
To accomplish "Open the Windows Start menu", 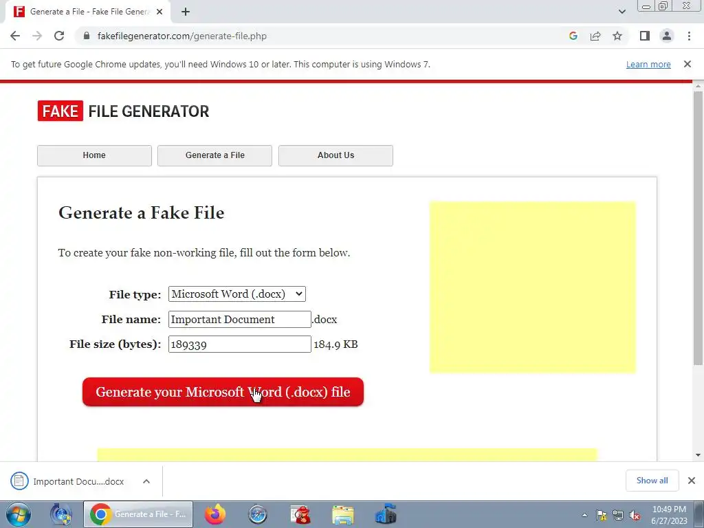I will [x=18, y=514].
